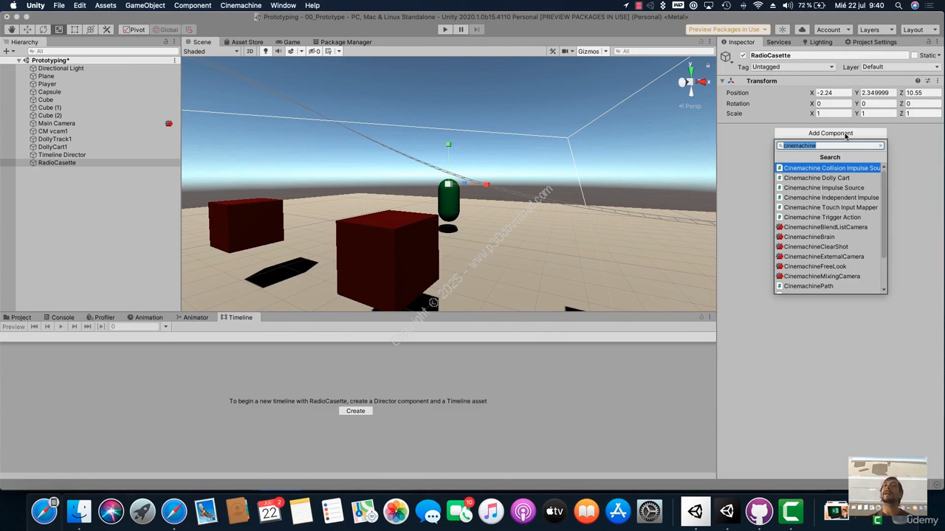The image size is (945, 531).
Task: Open Cloud services icon
Action: [802, 29]
